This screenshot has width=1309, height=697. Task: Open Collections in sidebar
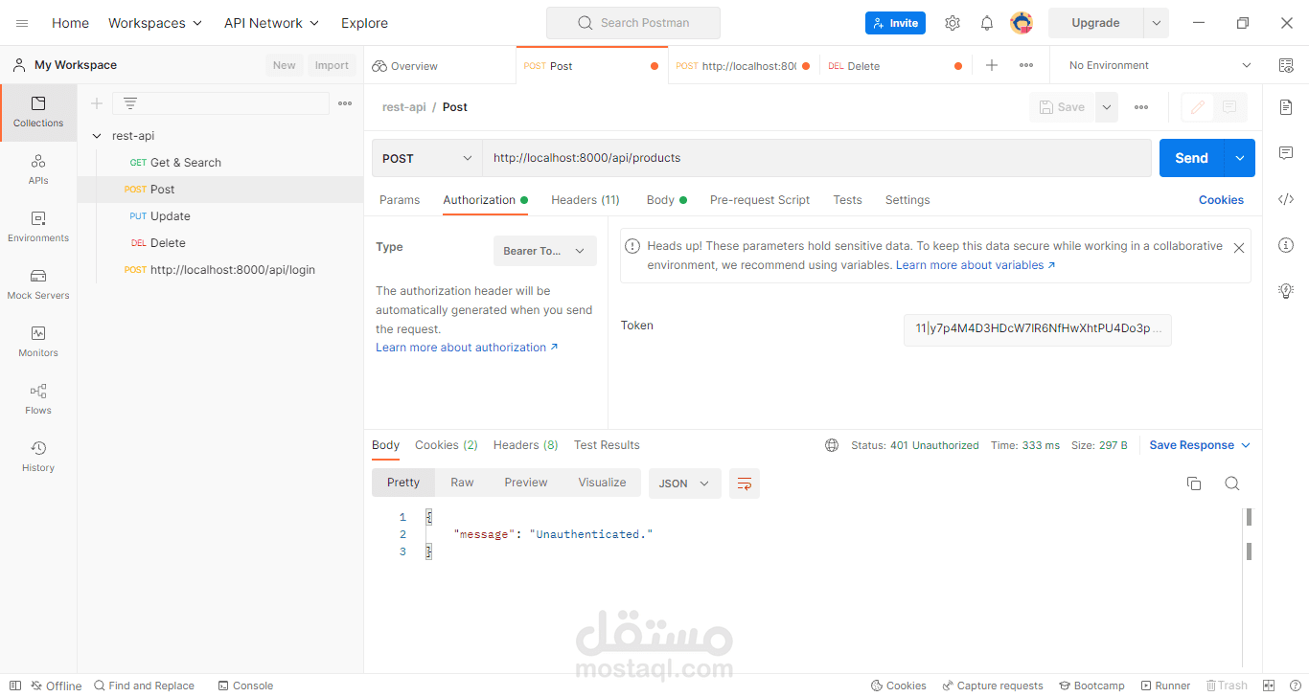(x=38, y=113)
